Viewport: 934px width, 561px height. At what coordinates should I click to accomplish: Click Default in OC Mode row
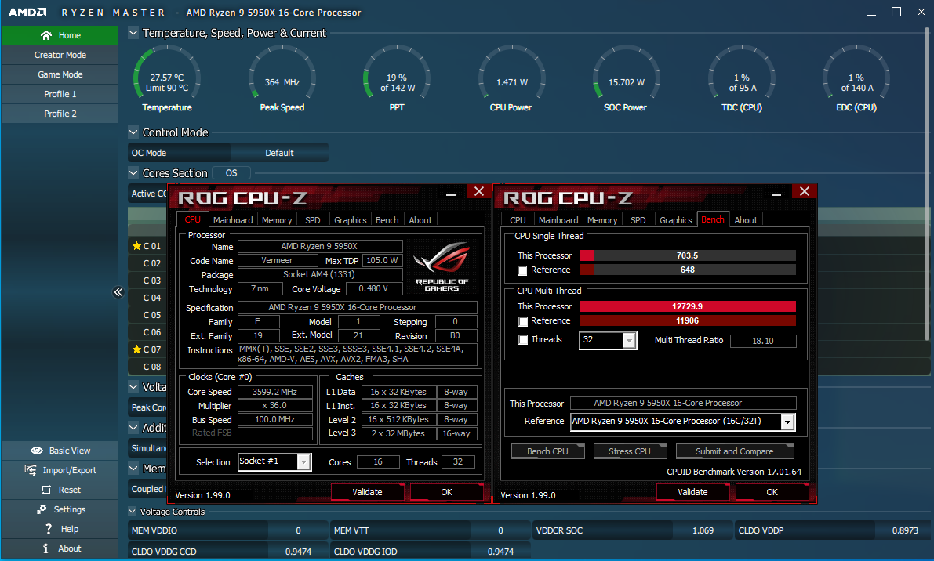pyautogui.click(x=279, y=152)
